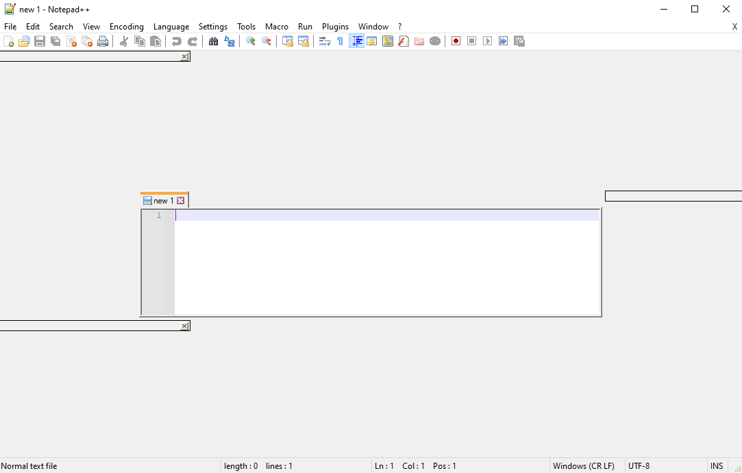The width and height of the screenshot is (742, 473).
Task: Open the user defined language dialog
Action: tap(372, 41)
